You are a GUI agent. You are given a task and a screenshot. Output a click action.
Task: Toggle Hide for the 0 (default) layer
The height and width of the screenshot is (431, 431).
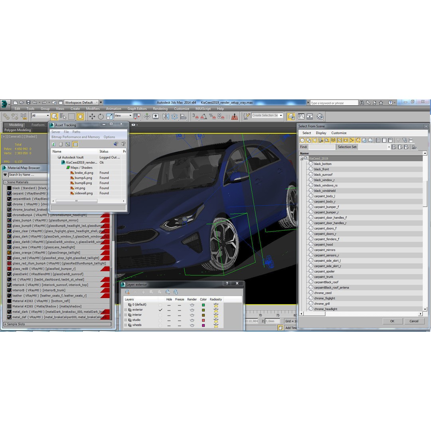click(x=169, y=305)
